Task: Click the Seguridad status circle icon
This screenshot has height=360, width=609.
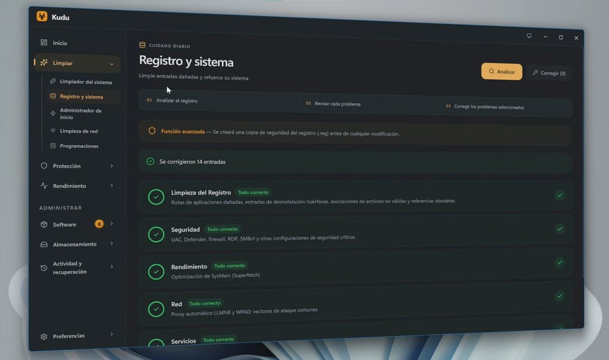Action: tap(156, 234)
